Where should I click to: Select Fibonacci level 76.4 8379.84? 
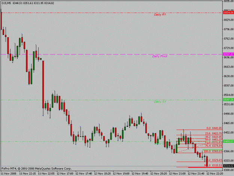(213, 146)
